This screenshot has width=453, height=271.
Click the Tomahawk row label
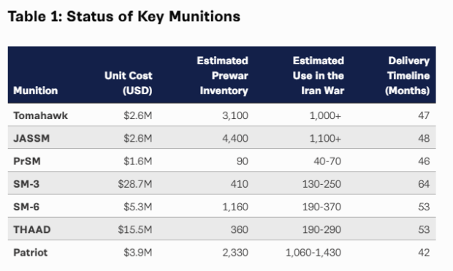pyautogui.click(x=41, y=115)
